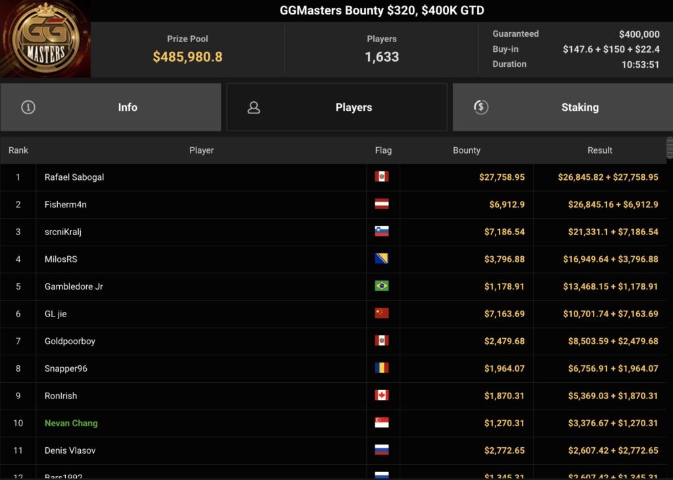
Task: Click GL jie's China flag icon
Action: [x=381, y=314]
